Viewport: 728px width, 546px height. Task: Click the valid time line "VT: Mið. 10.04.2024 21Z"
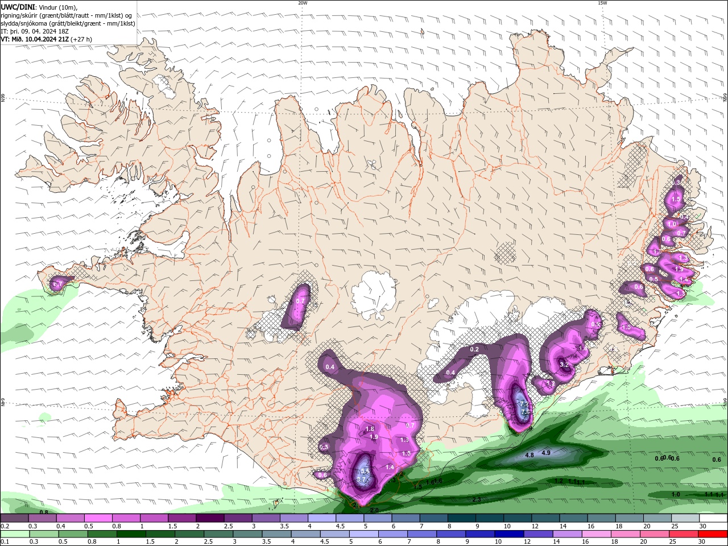click(35, 39)
